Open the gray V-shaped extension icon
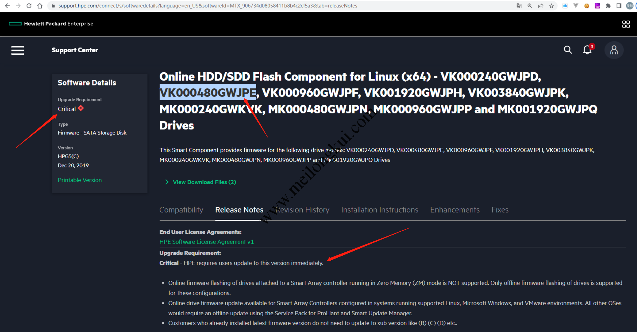The image size is (637, 332). tap(576, 6)
